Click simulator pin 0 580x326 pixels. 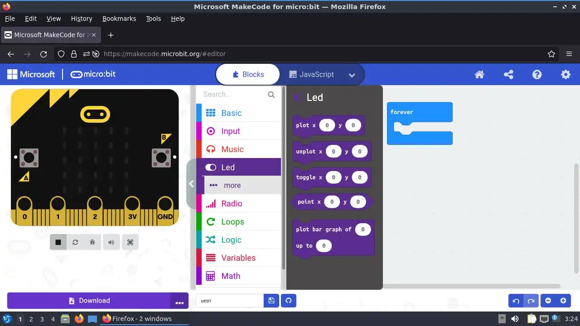coord(24,212)
